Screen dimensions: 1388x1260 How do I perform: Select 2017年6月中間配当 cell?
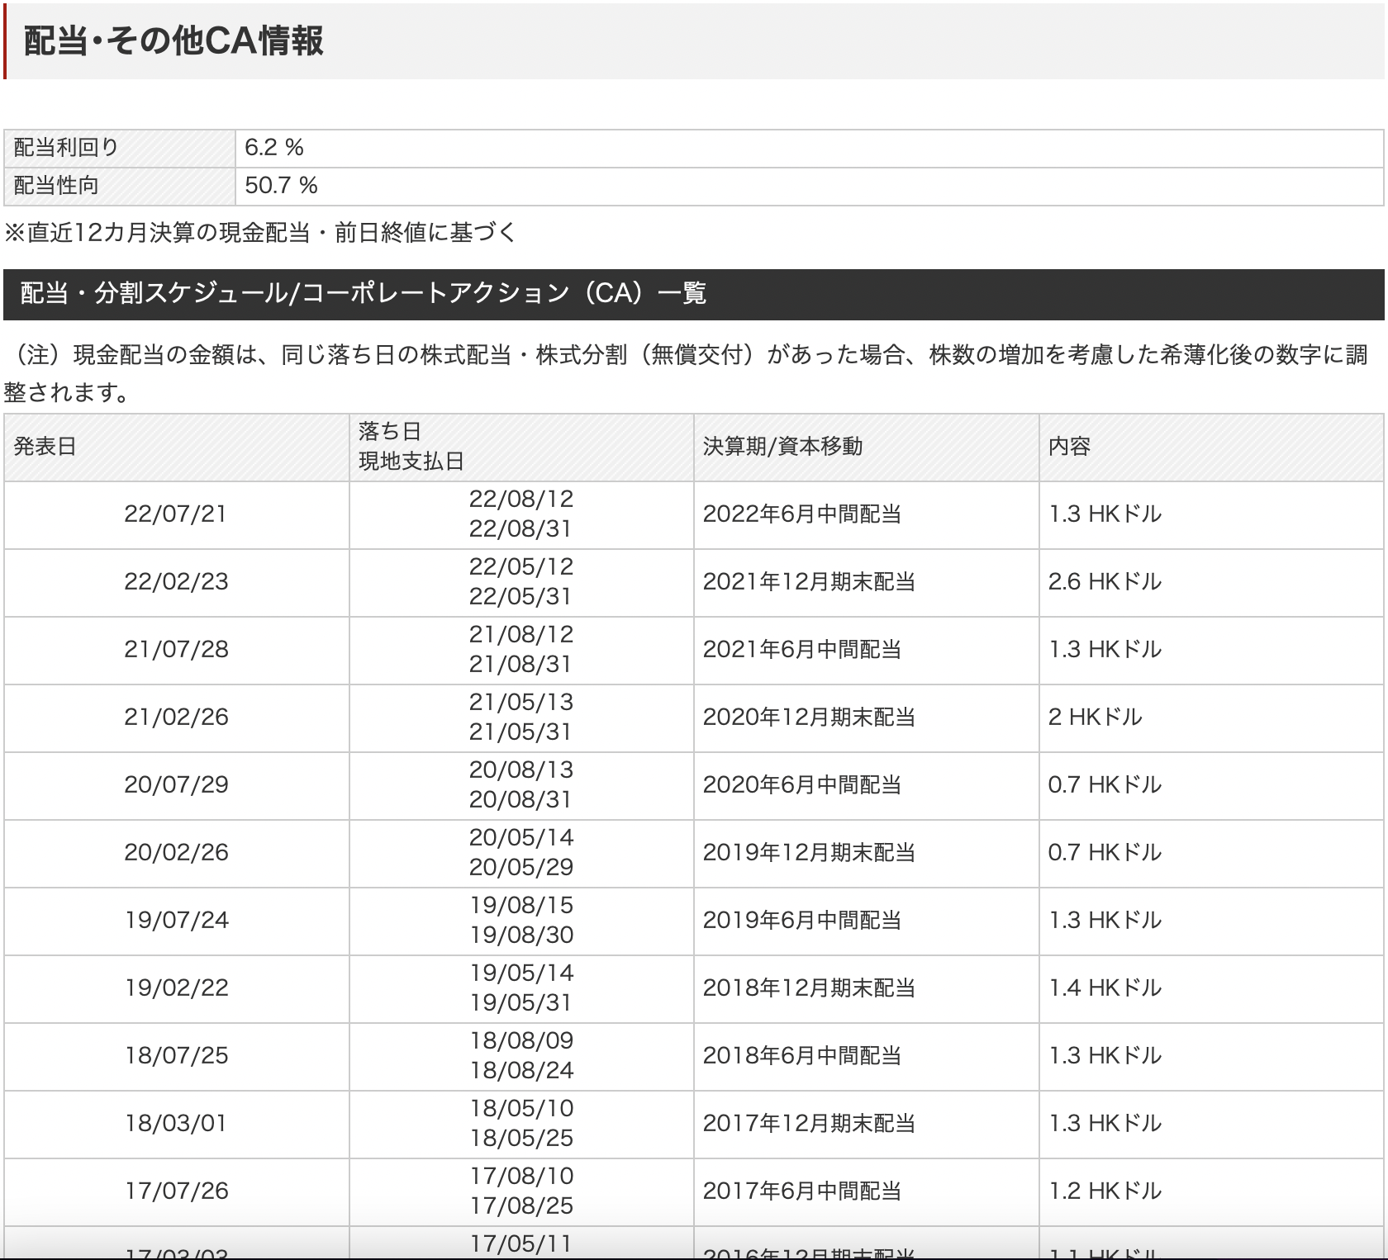coord(867,1192)
